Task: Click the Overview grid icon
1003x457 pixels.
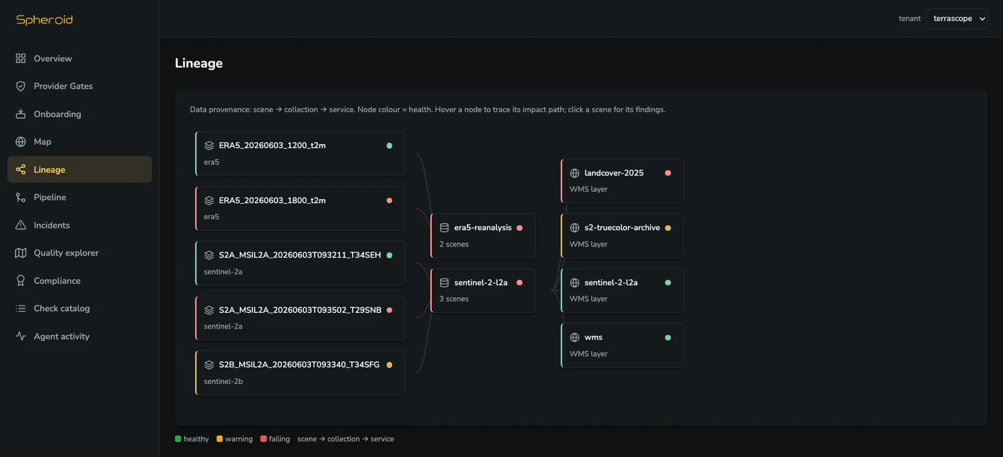Action: (21, 58)
